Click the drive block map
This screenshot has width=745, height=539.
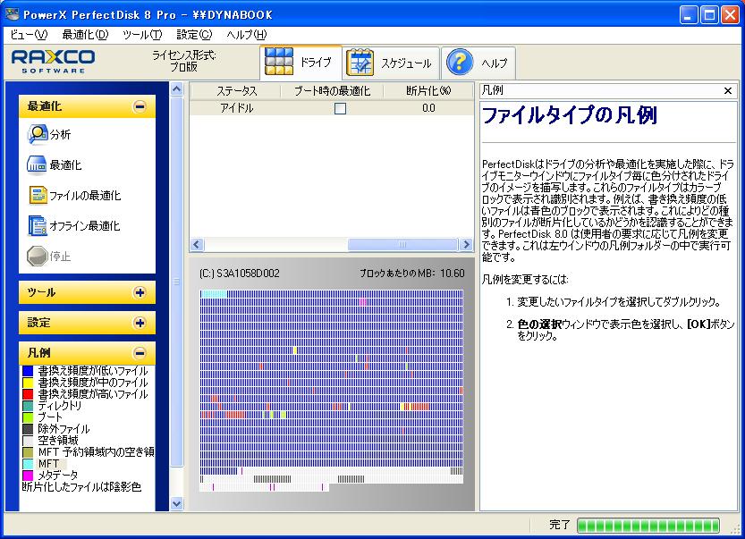click(x=331, y=391)
